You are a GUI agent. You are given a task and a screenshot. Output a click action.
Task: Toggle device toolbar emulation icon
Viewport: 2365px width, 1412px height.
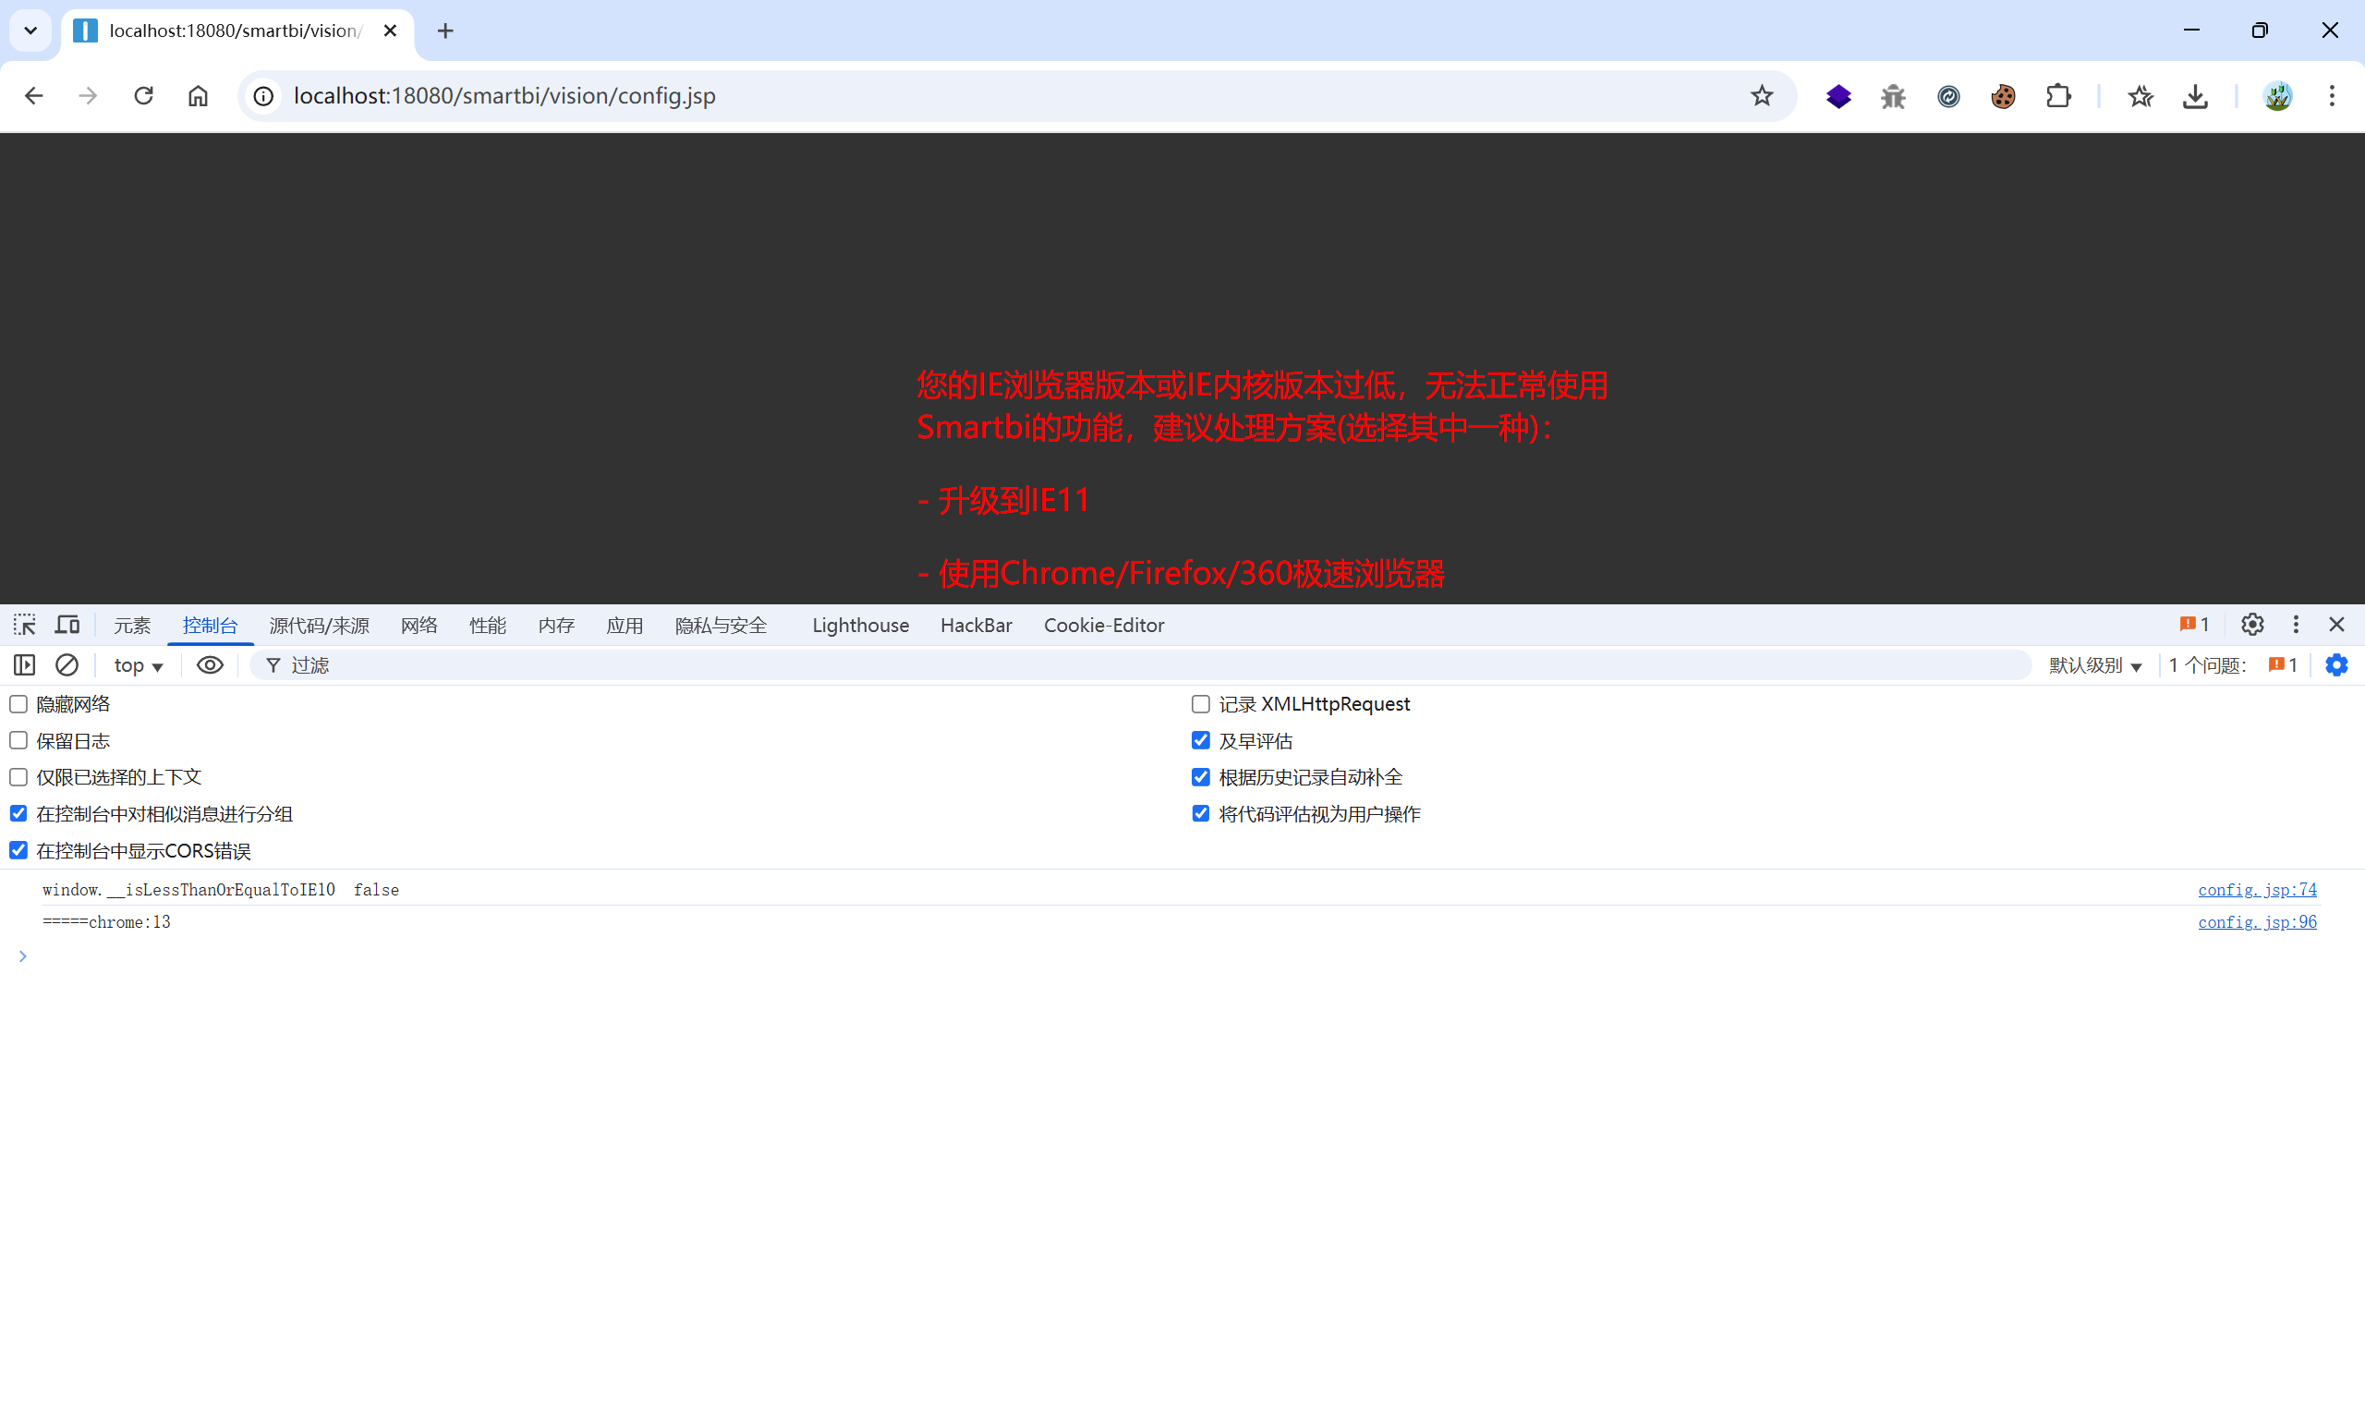coord(67,625)
